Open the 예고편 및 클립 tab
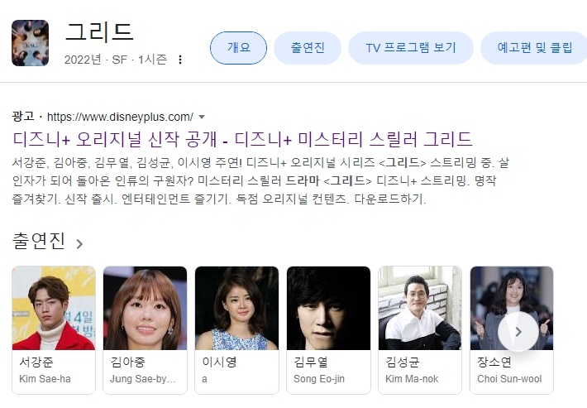 [x=535, y=48]
